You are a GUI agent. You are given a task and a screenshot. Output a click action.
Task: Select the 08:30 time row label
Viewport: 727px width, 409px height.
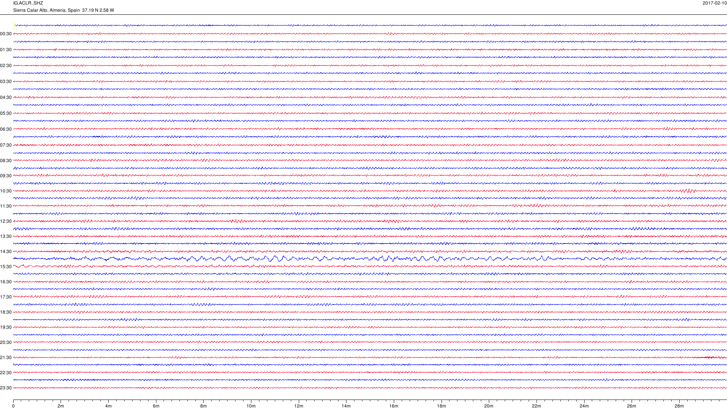click(6, 161)
